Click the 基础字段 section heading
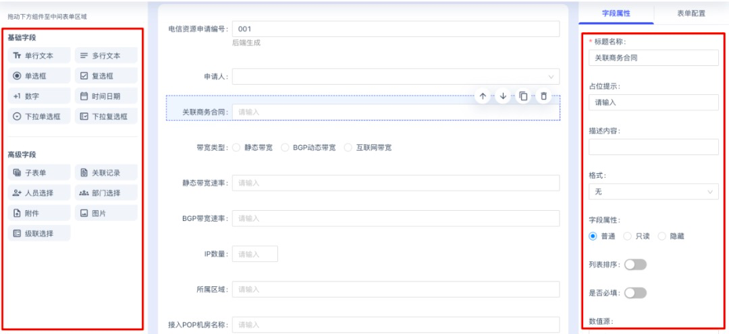Image resolution: width=729 pixels, height=334 pixels. (x=22, y=37)
